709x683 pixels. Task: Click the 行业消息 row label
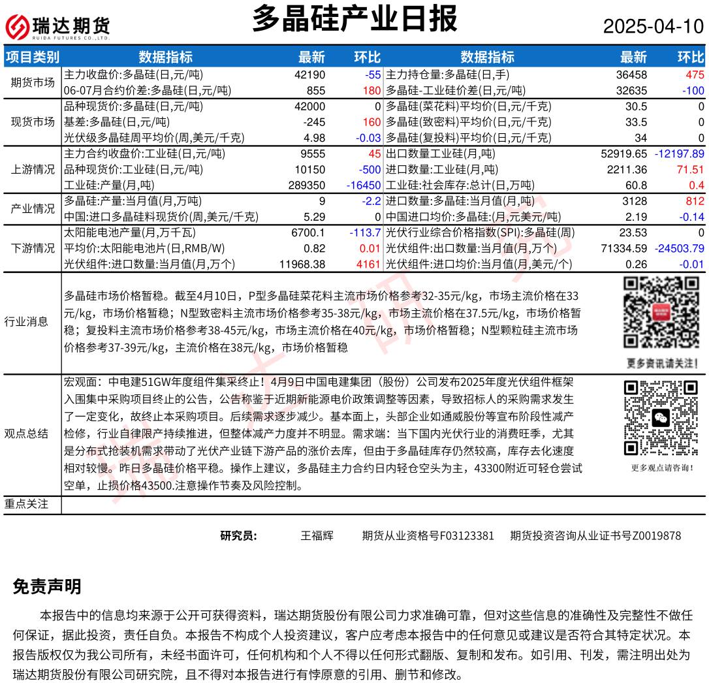coord(26,321)
